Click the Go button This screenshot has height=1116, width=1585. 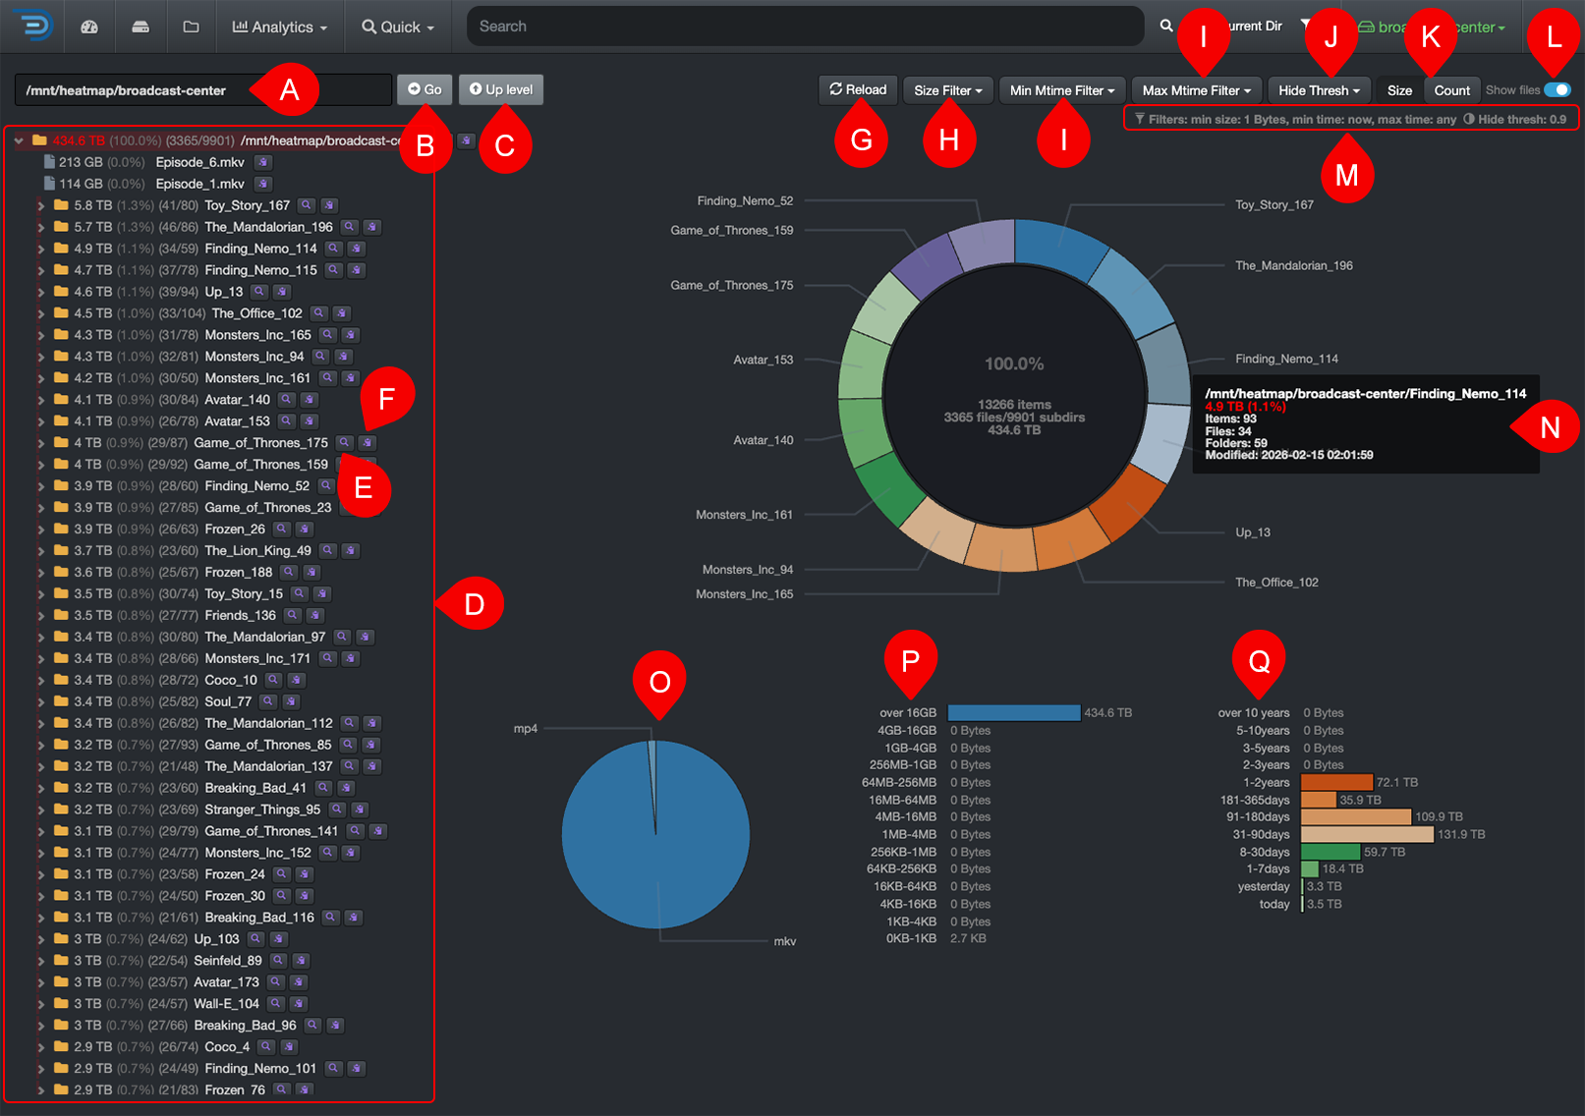425,89
